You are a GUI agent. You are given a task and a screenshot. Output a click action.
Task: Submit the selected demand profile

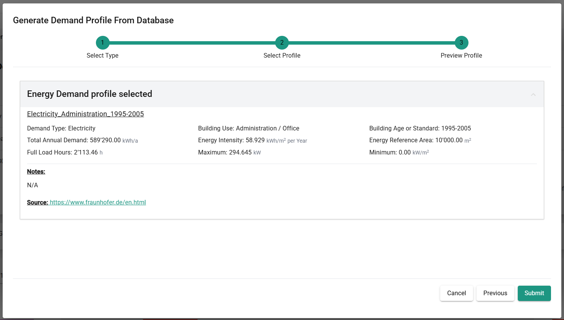coord(534,293)
